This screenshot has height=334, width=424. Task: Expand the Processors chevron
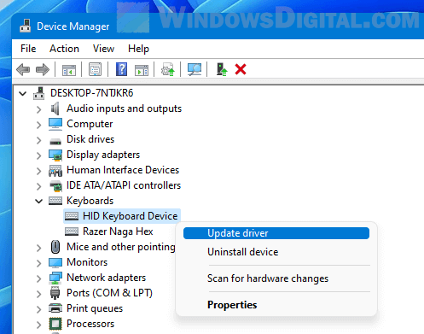39,325
